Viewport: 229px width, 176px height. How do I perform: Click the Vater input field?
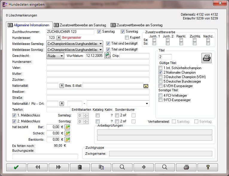click(98, 68)
